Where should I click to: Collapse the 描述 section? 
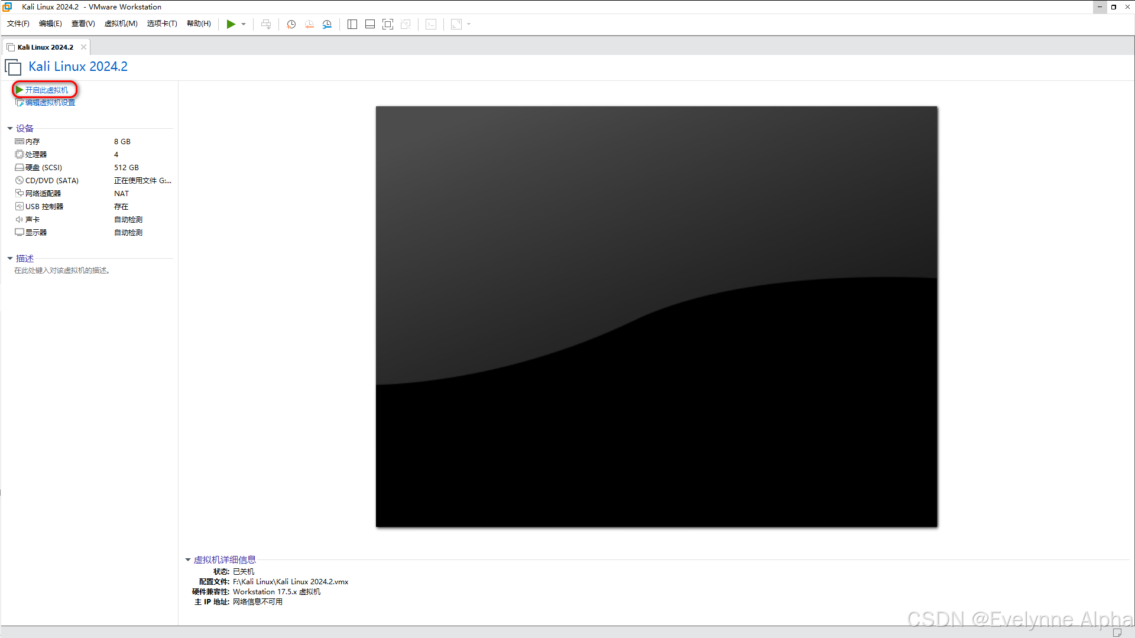click(10, 258)
